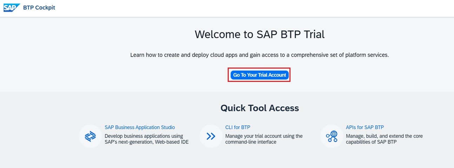This screenshot has width=454, height=168.
Task: Click the 'Develop business applications using' text line
Action: point(143,136)
